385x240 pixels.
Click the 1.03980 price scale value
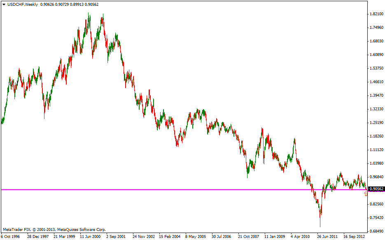click(x=376, y=163)
